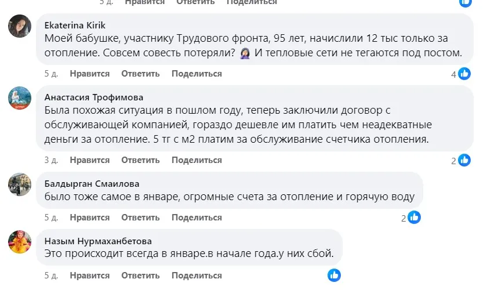Click like reaction icon on Анастасия Трофимова's comment
Screen dimensions: 487x297
464,160
